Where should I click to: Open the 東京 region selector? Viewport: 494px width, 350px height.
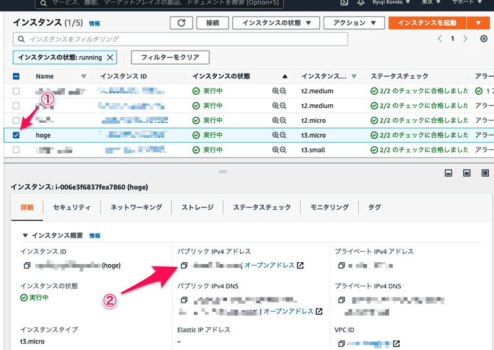[431, 2]
